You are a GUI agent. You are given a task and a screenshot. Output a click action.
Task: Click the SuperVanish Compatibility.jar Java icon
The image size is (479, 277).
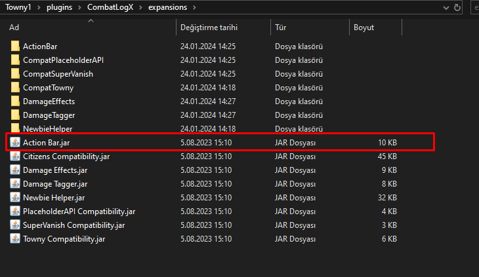[15, 225]
